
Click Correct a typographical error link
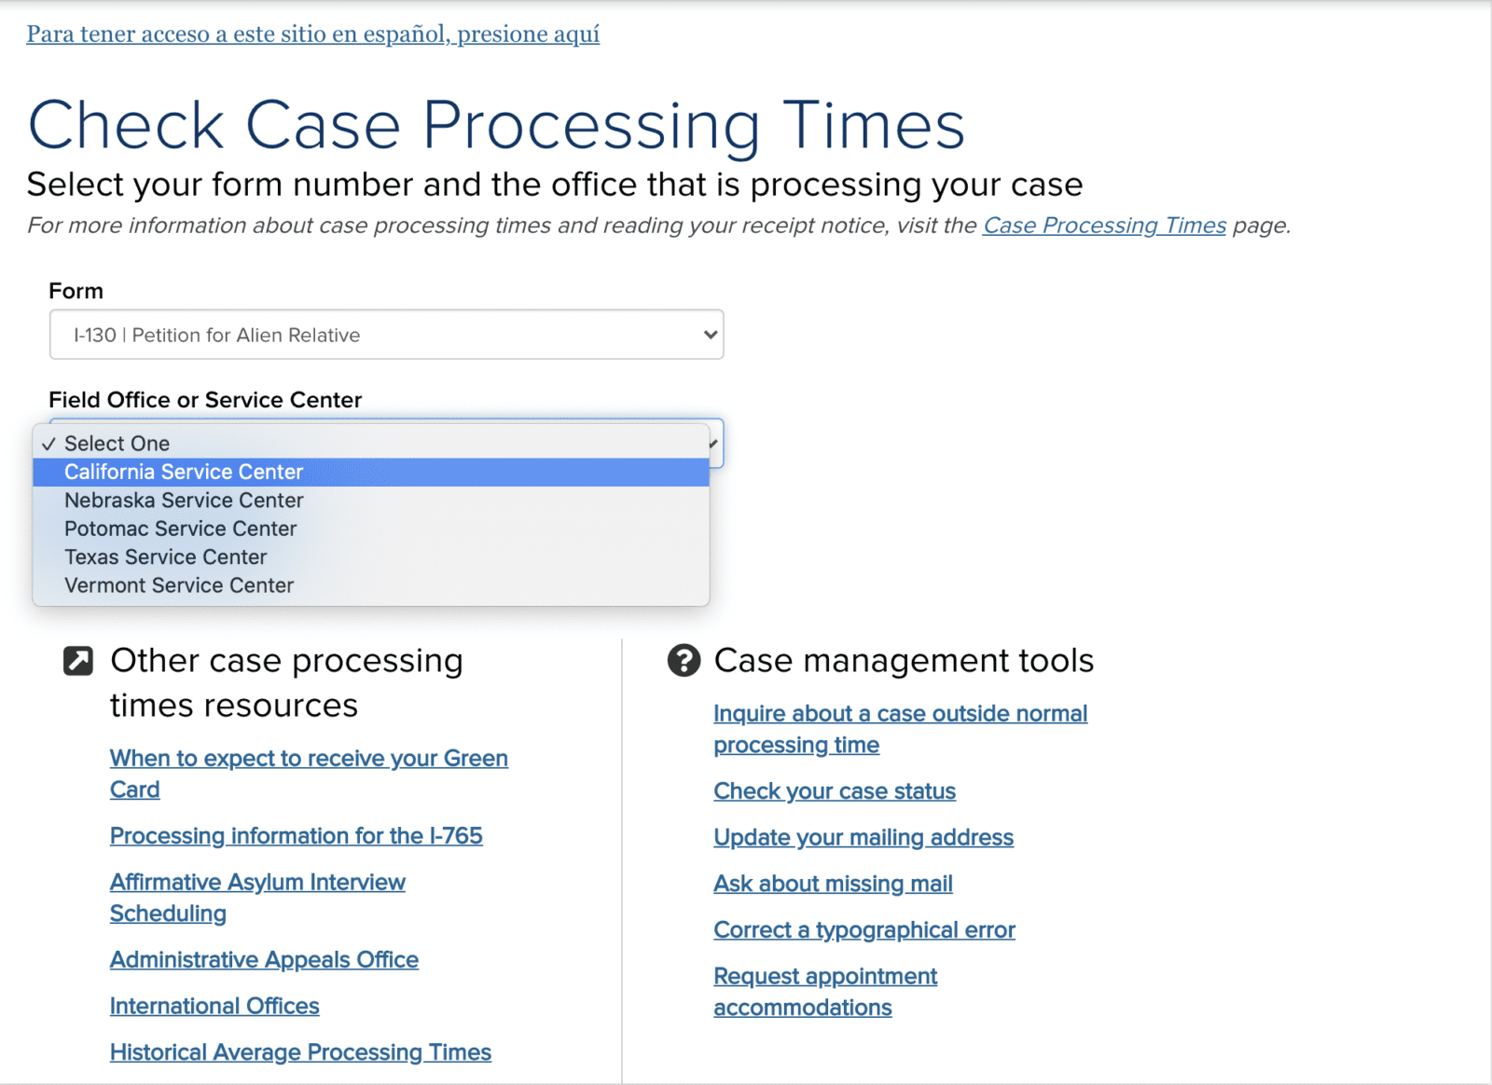[x=864, y=930]
